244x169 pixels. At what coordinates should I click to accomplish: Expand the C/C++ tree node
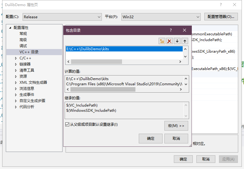pyautogui.click(x=16, y=58)
